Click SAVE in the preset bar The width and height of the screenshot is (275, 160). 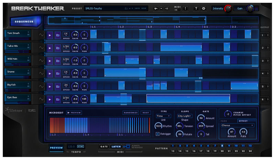coord(137,8)
